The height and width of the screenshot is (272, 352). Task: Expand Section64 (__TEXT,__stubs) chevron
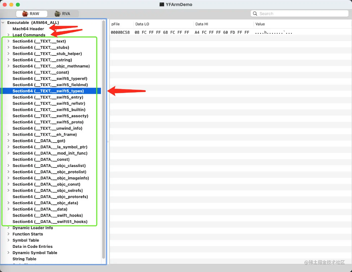point(8,47)
